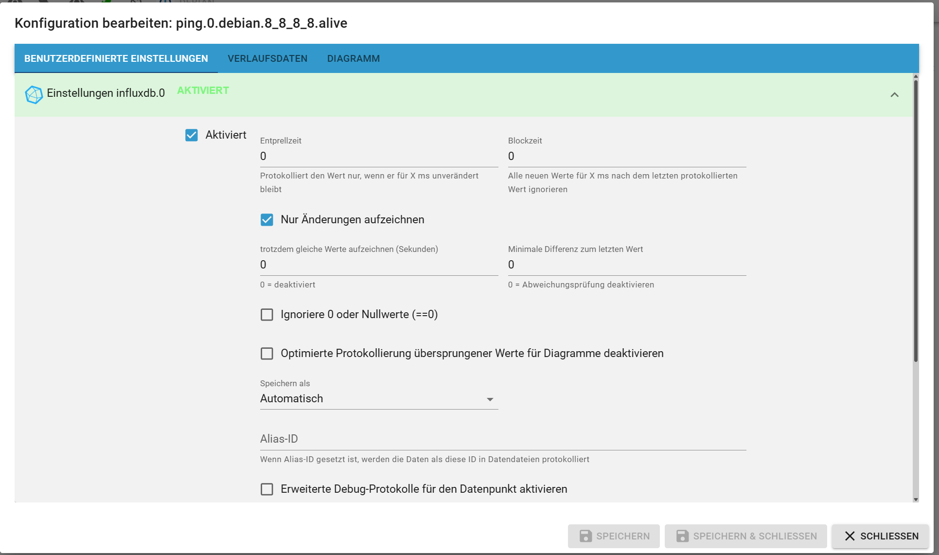Disable Nur Änderungen aufzeichnen
The width and height of the screenshot is (939, 555).
click(x=267, y=220)
